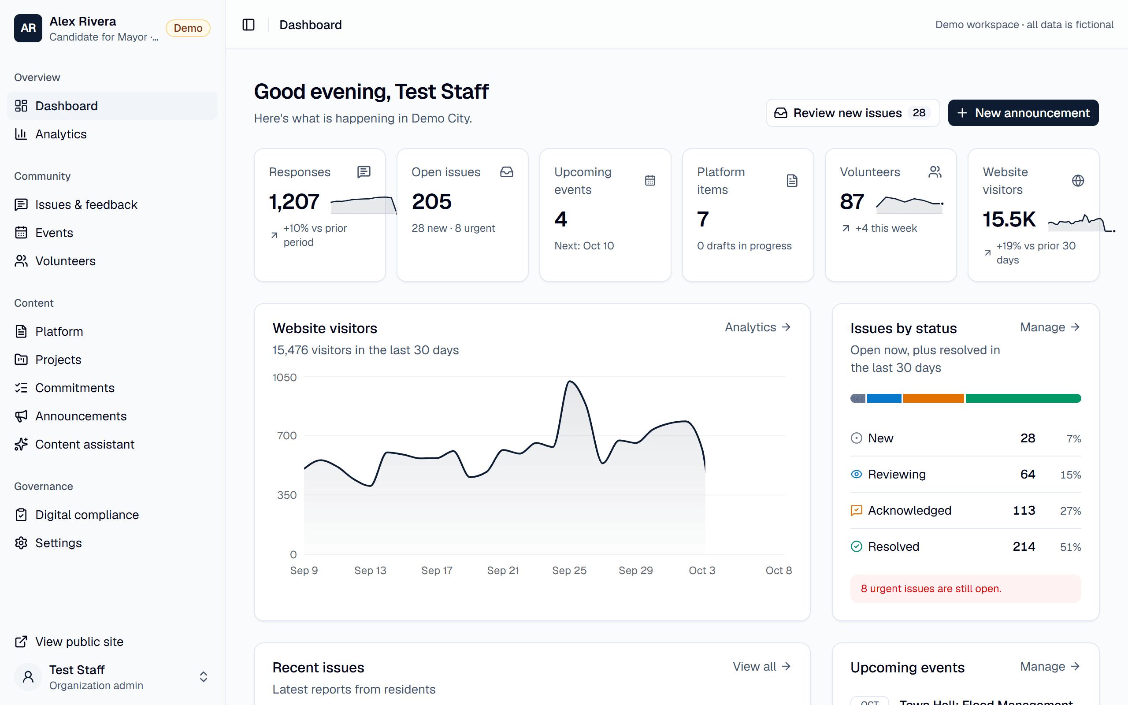This screenshot has height=705, width=1128.
Task: Open Commitments in the sidebar
Action: tap(112, 388)
